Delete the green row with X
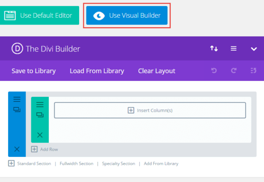This screenshot has height=182, width=264. [40, 135]
